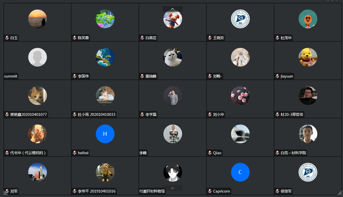Click the bottom-right window resize grip
Image resolution: width=343 pixels, height=197 pixels.
click(x=340, y=193)
